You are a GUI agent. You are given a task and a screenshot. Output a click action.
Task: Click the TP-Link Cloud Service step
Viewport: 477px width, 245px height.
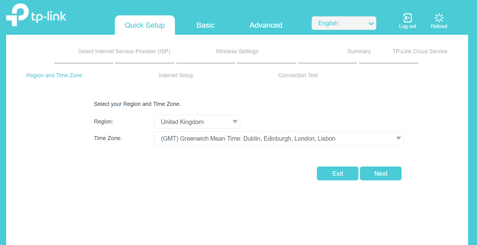[420, 51]
